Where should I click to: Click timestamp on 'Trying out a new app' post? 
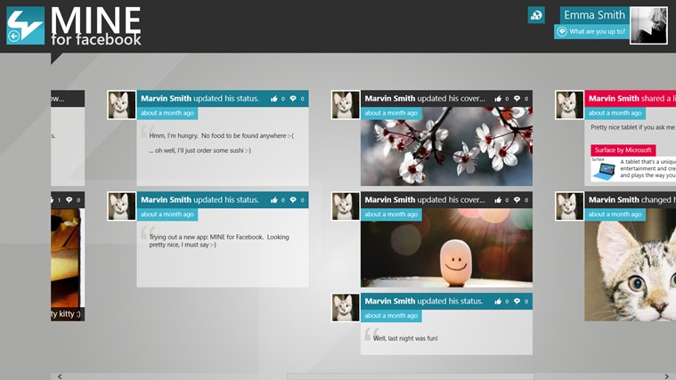[x=167, y=214]
